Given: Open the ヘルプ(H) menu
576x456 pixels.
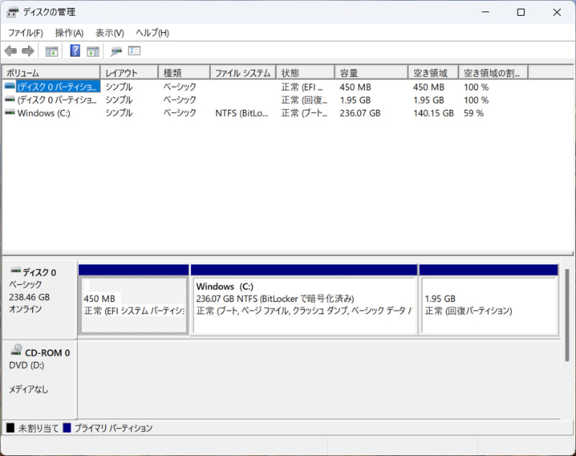Looking at the screenshot, I should pos(153,33).
